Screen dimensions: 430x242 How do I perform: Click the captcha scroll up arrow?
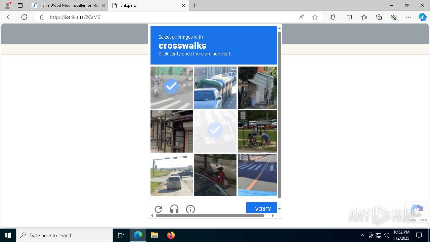point(279,28)
